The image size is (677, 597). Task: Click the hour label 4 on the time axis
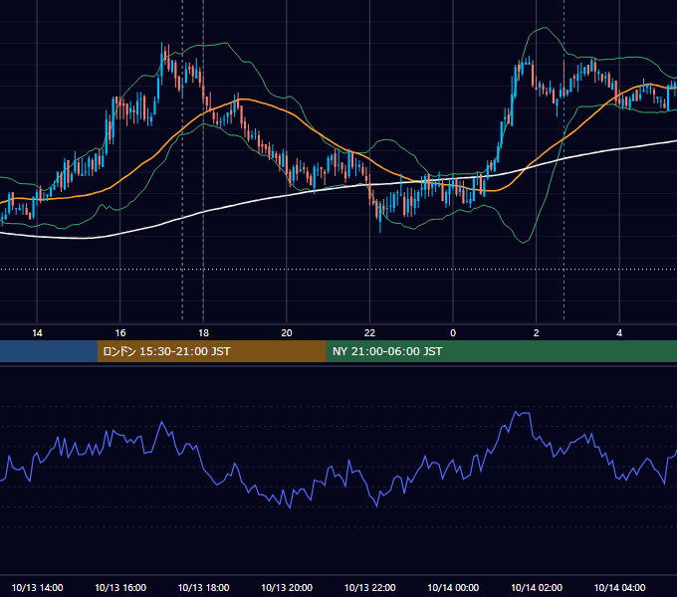619,333
